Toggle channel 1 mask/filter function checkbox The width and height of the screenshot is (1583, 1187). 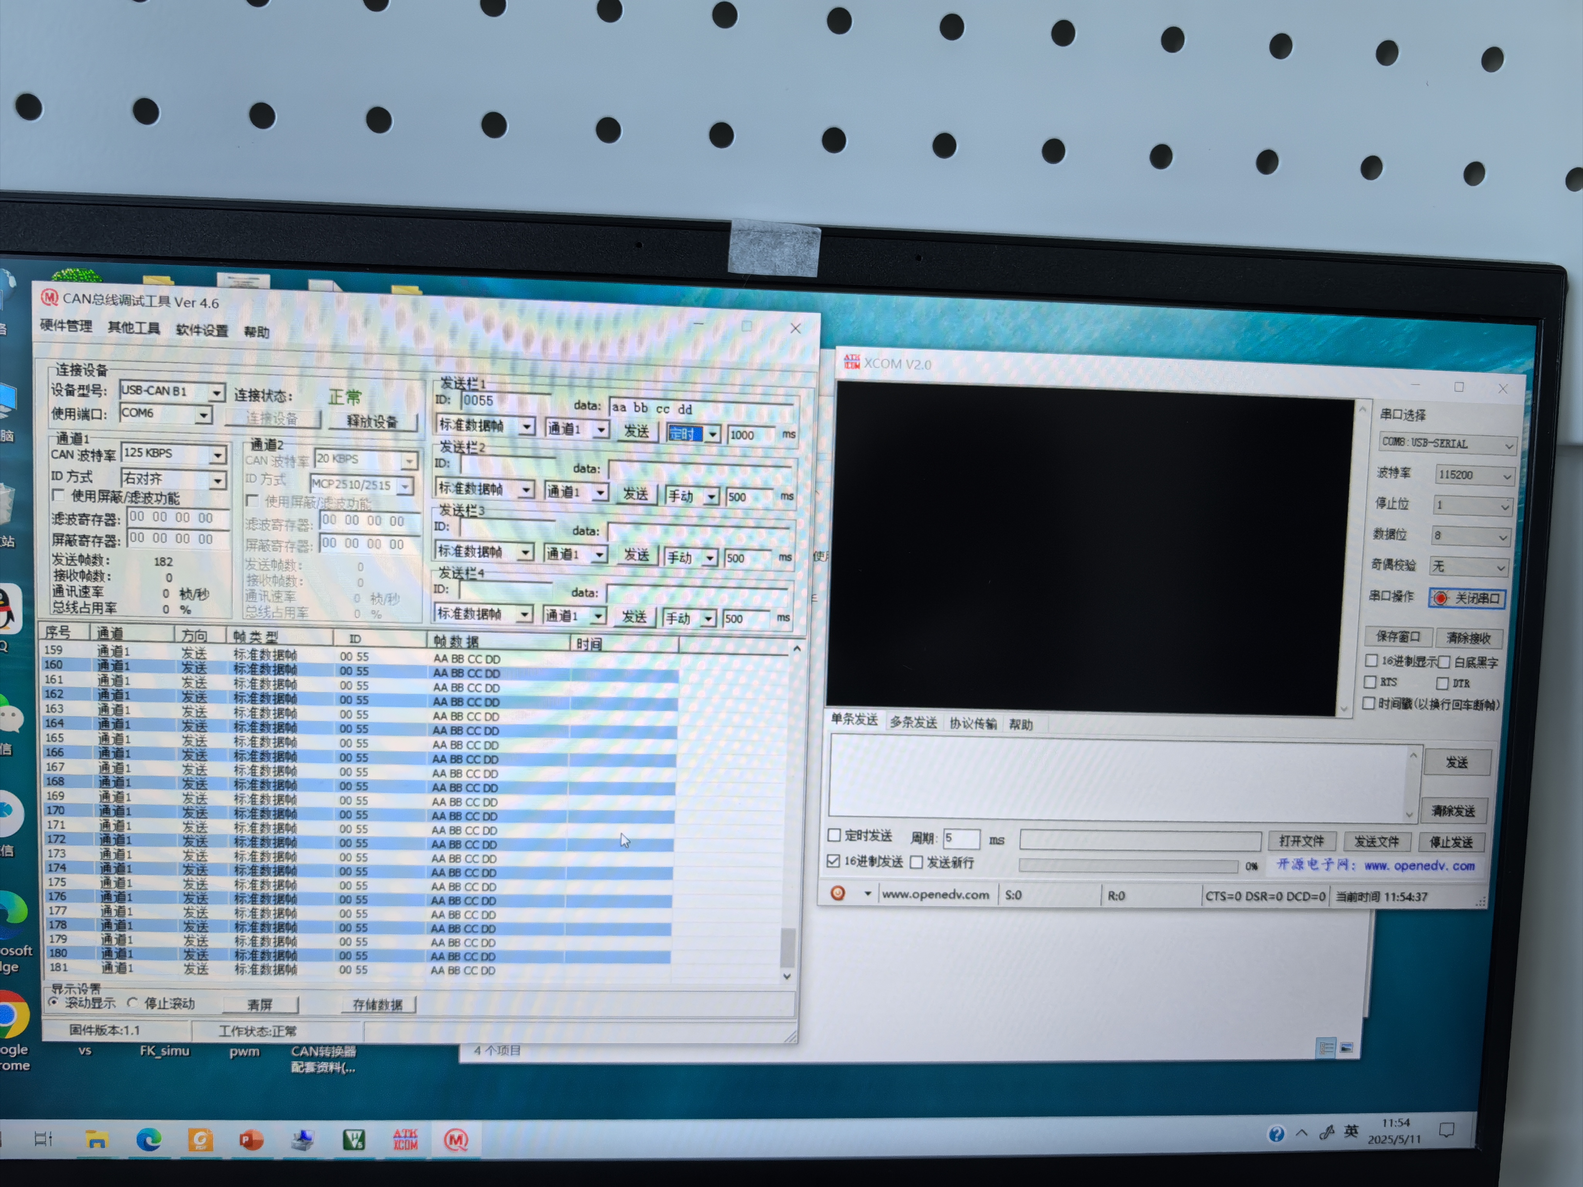pyautogui.click(x=58, y=495)
